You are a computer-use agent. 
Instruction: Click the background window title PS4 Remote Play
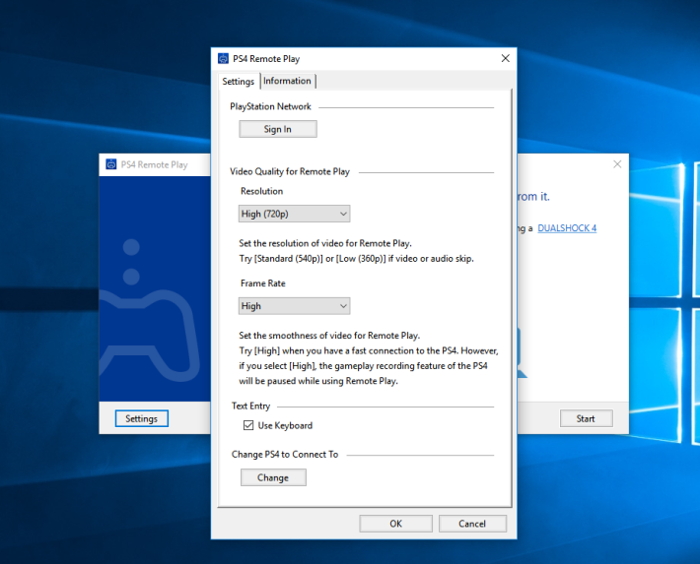(x=155, y=165)
